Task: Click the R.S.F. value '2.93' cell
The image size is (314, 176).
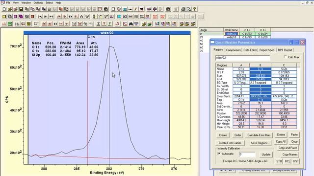Action: 241,72
